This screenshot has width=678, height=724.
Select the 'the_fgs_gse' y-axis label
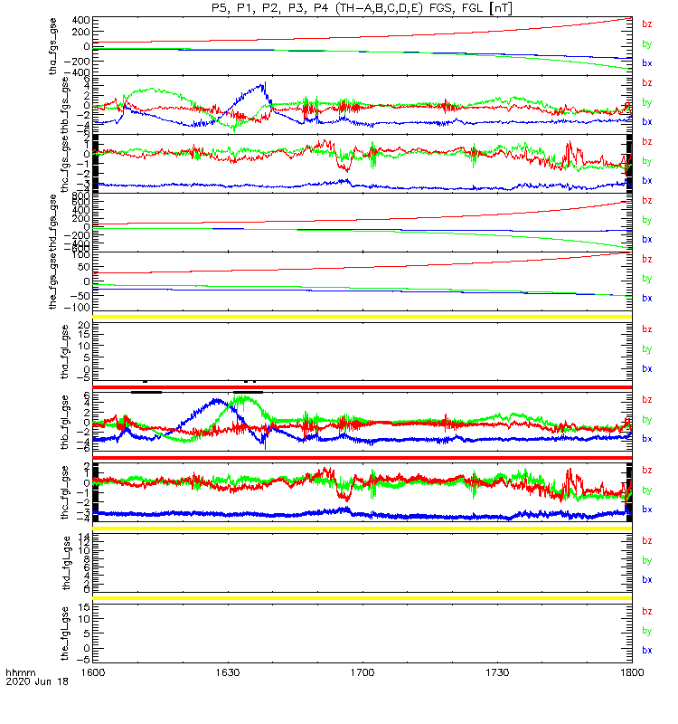pos(53,281)
